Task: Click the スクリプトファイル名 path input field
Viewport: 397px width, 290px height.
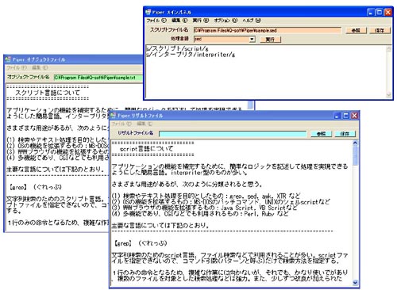Action: pos(268,30)
